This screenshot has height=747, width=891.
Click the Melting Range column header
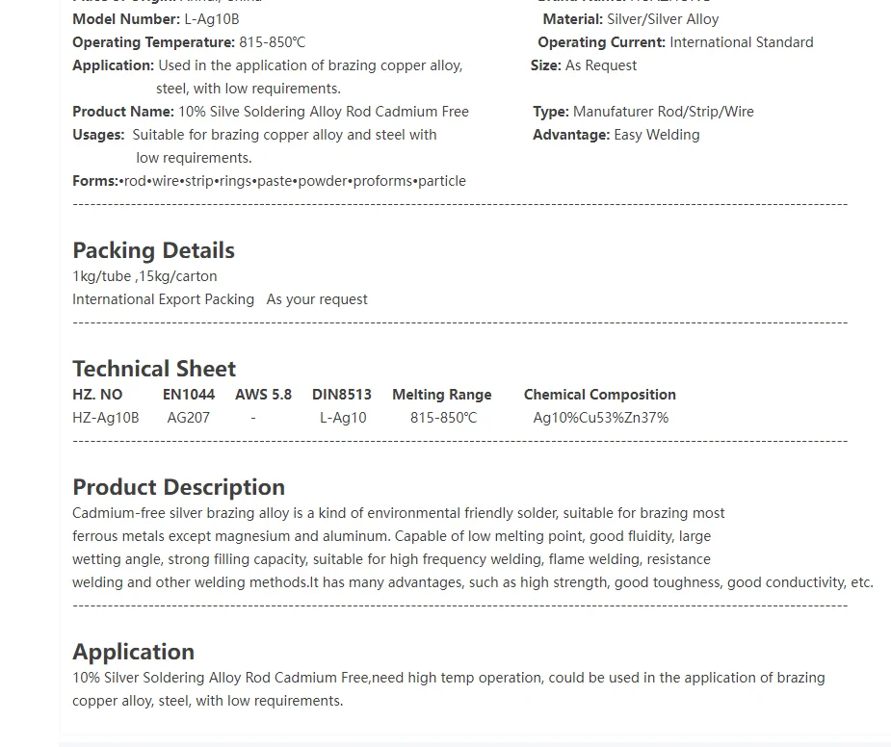click(x=441, y=395)
